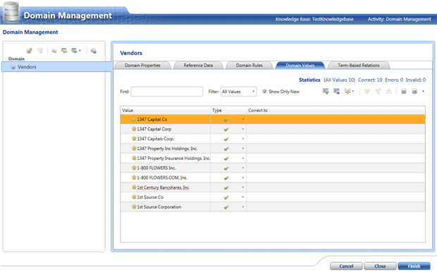Click the Errors: 0 statistic

(x=394, y=80)
